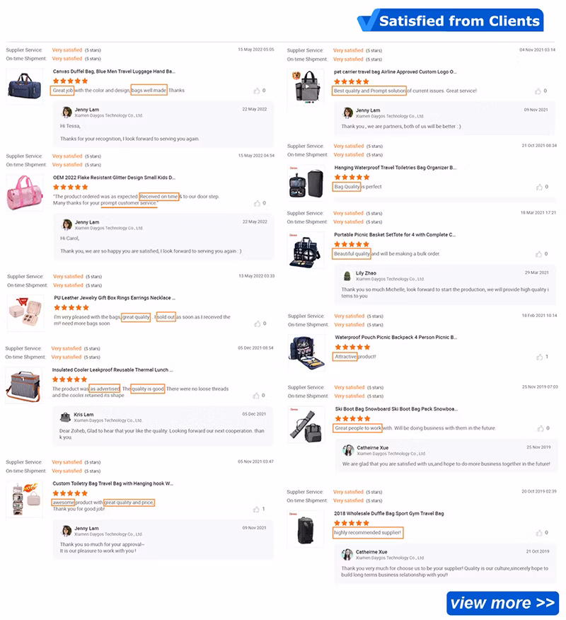Select Jenny Lam's avatar in first reply
The height and width of the screenshot is (620, 566).
tap(67, 113)
